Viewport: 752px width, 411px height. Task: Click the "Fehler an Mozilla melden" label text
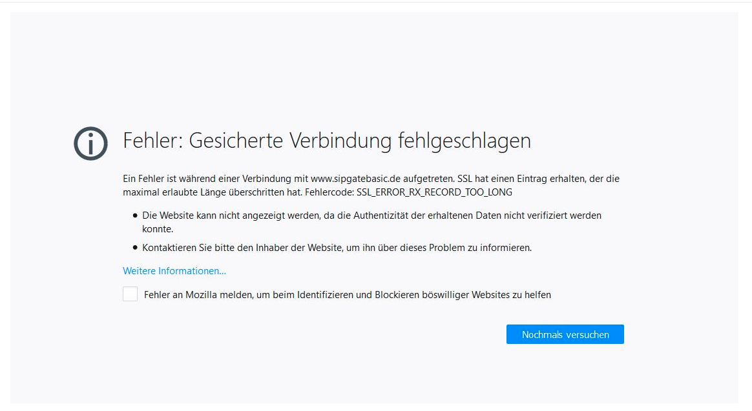[x=347, y=295]
